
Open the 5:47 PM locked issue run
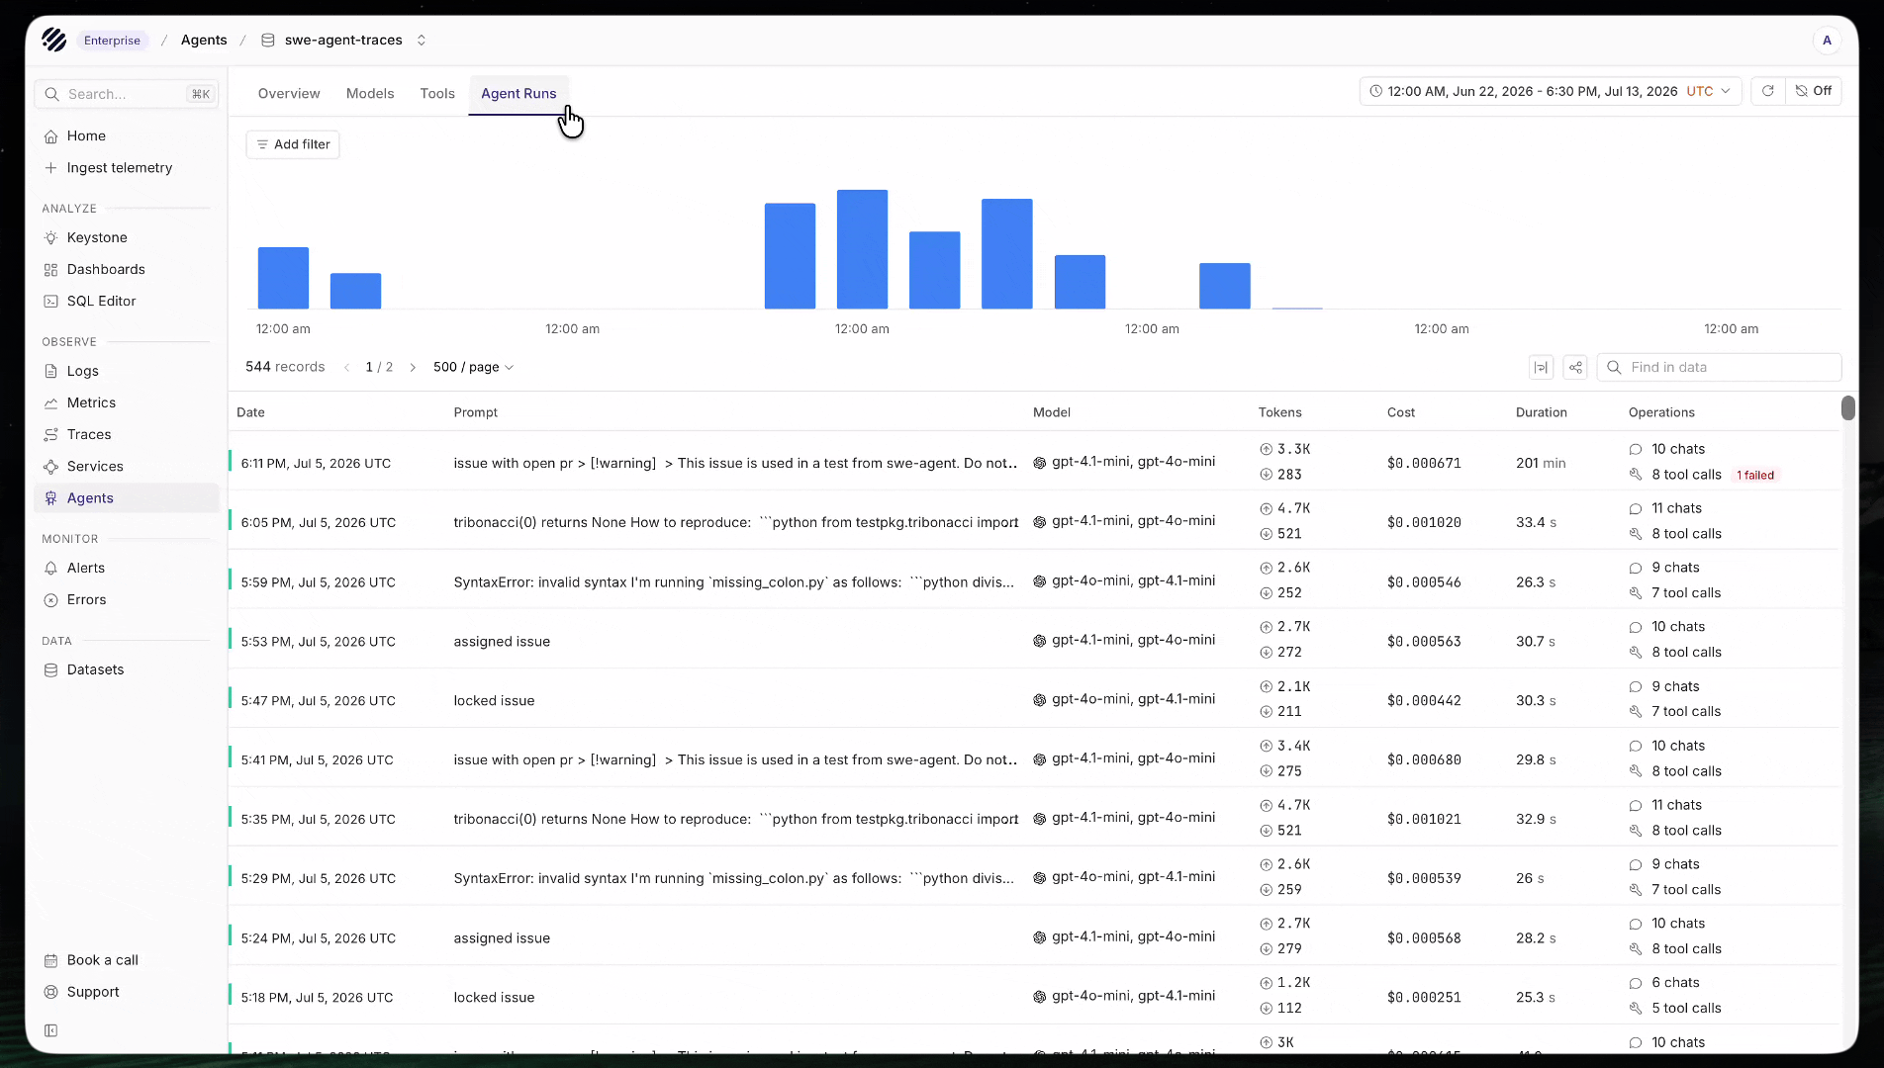pos(1034,699)
